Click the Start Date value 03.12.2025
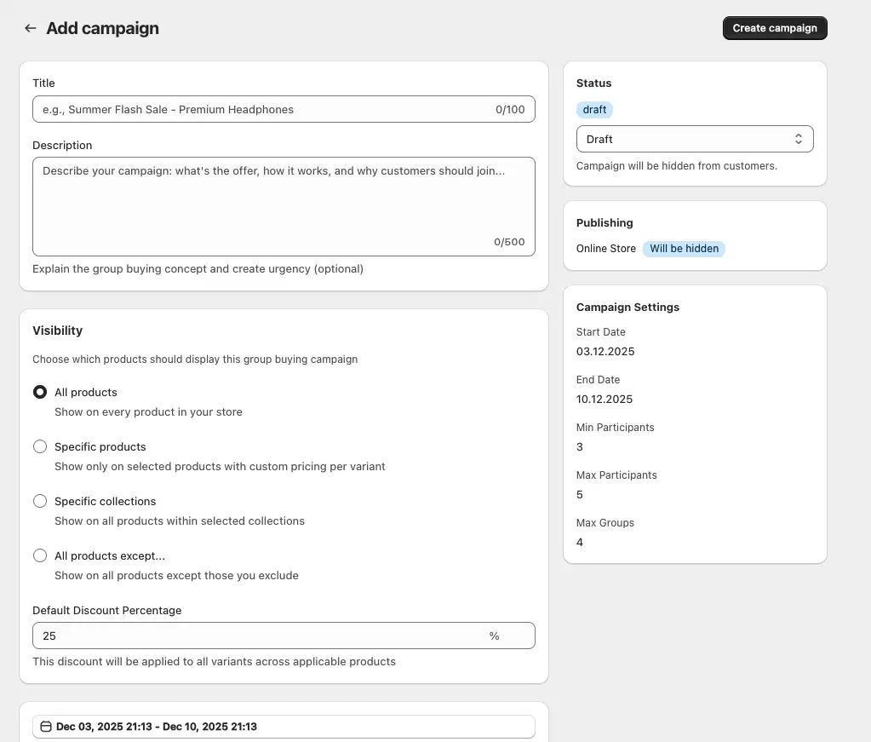The image size is (871, 742). tap(604, 351)
